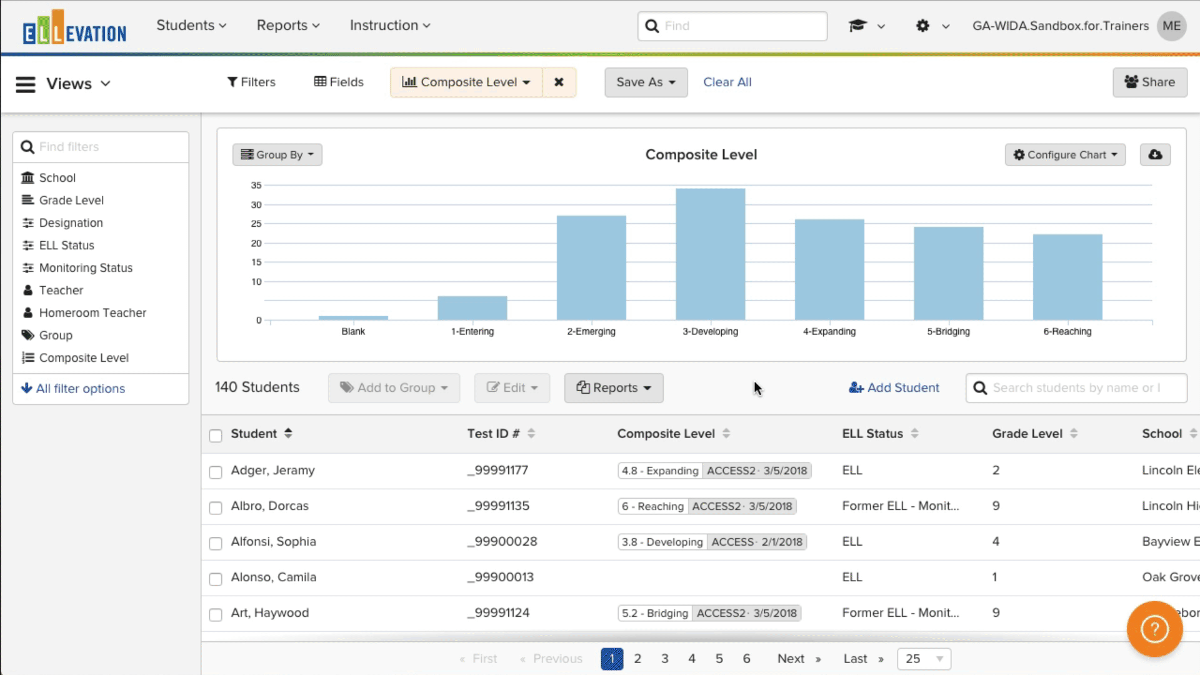1200x675 pixels.
Task: Select the Designation filter
Action: (71, 222)
